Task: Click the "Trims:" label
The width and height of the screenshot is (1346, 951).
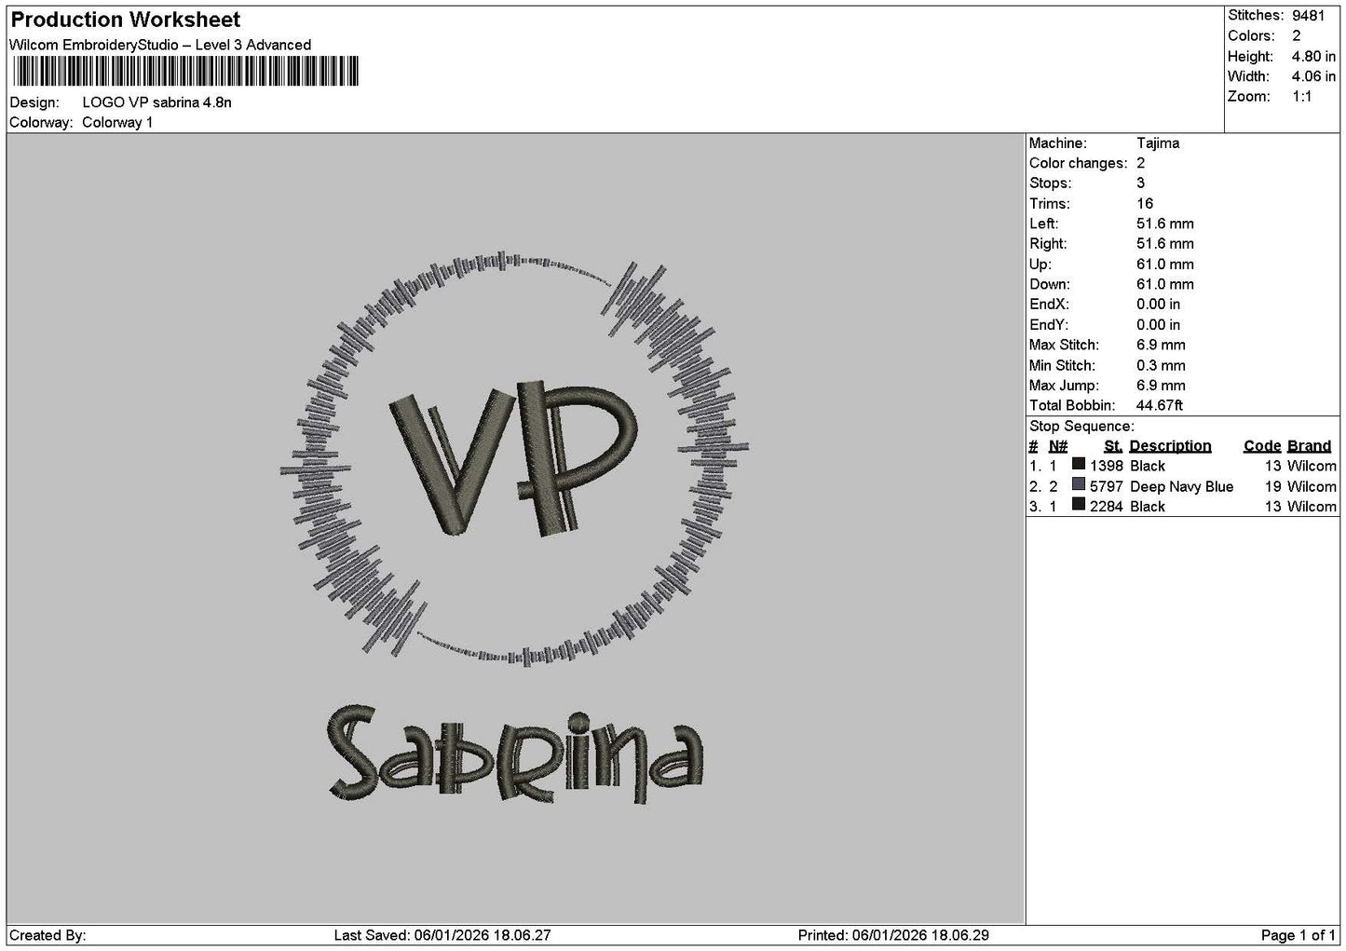Action: click(x=1049, y=204)
